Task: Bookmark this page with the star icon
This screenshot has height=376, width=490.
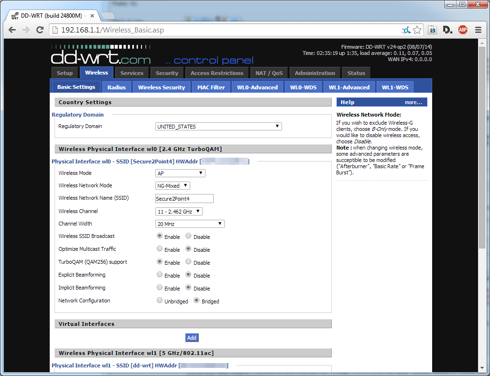Action: [417, 30]
